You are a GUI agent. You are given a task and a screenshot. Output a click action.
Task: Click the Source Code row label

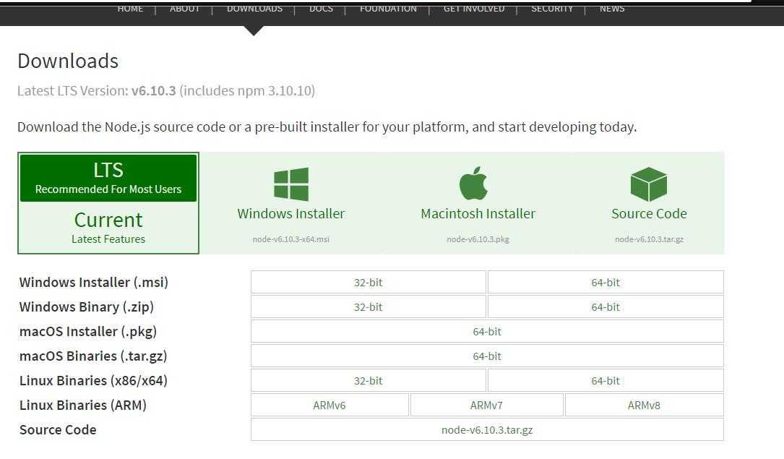pos(58,429)
